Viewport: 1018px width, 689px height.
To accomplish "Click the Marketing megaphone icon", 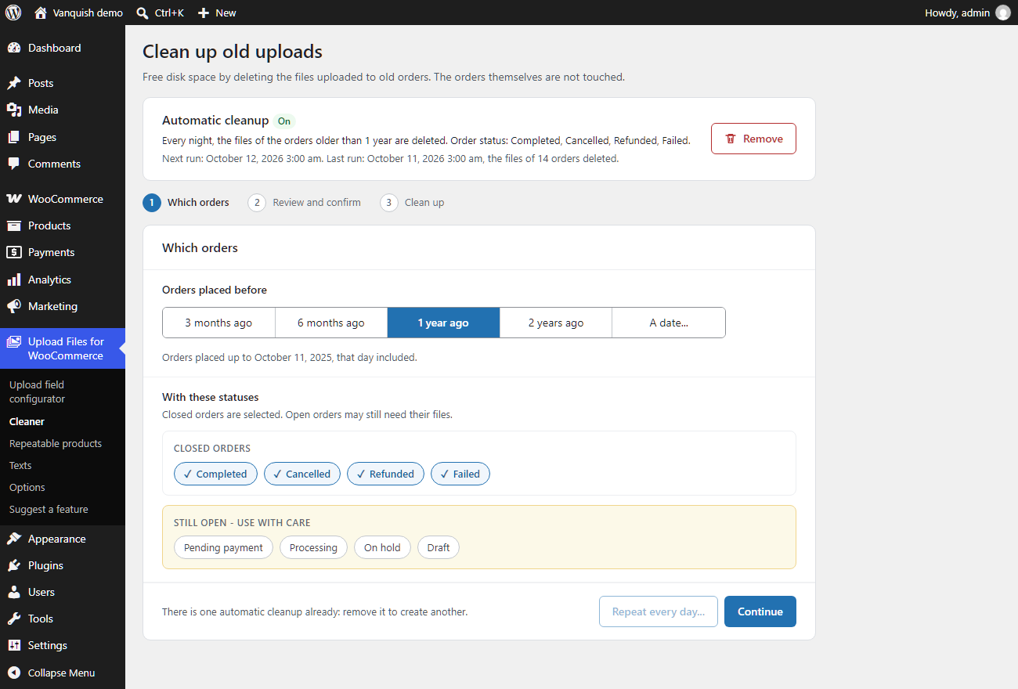I will pyautogui.click(x=14, y=306).
